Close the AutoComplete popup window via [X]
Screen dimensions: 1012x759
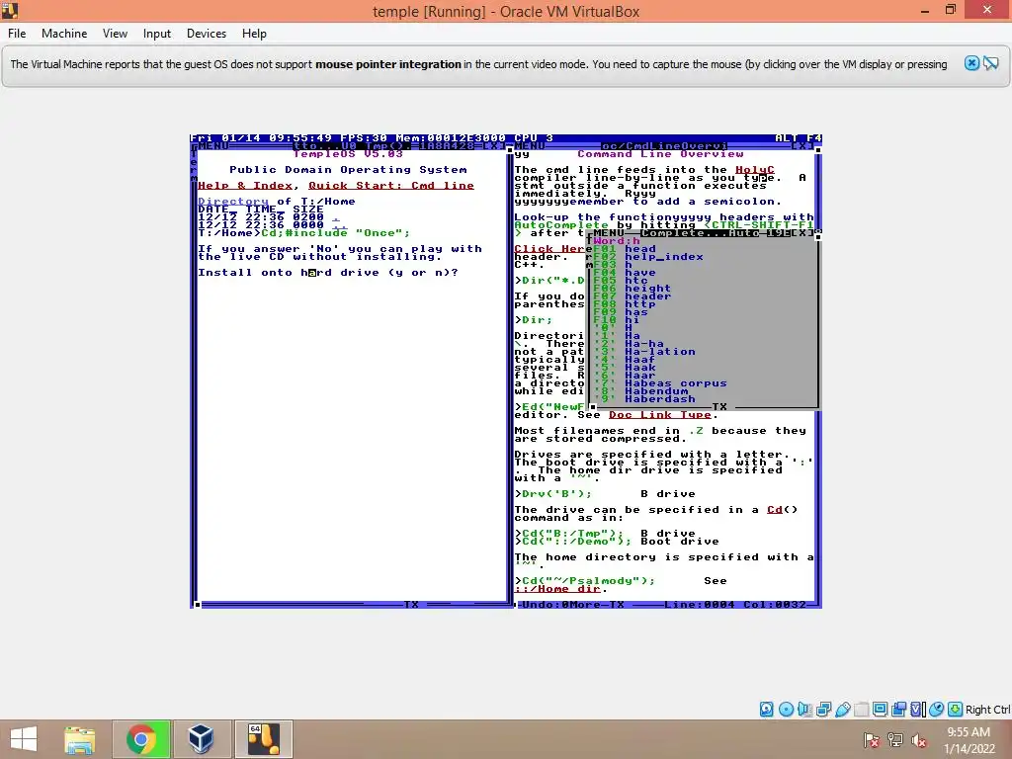[x=802, y=233]
